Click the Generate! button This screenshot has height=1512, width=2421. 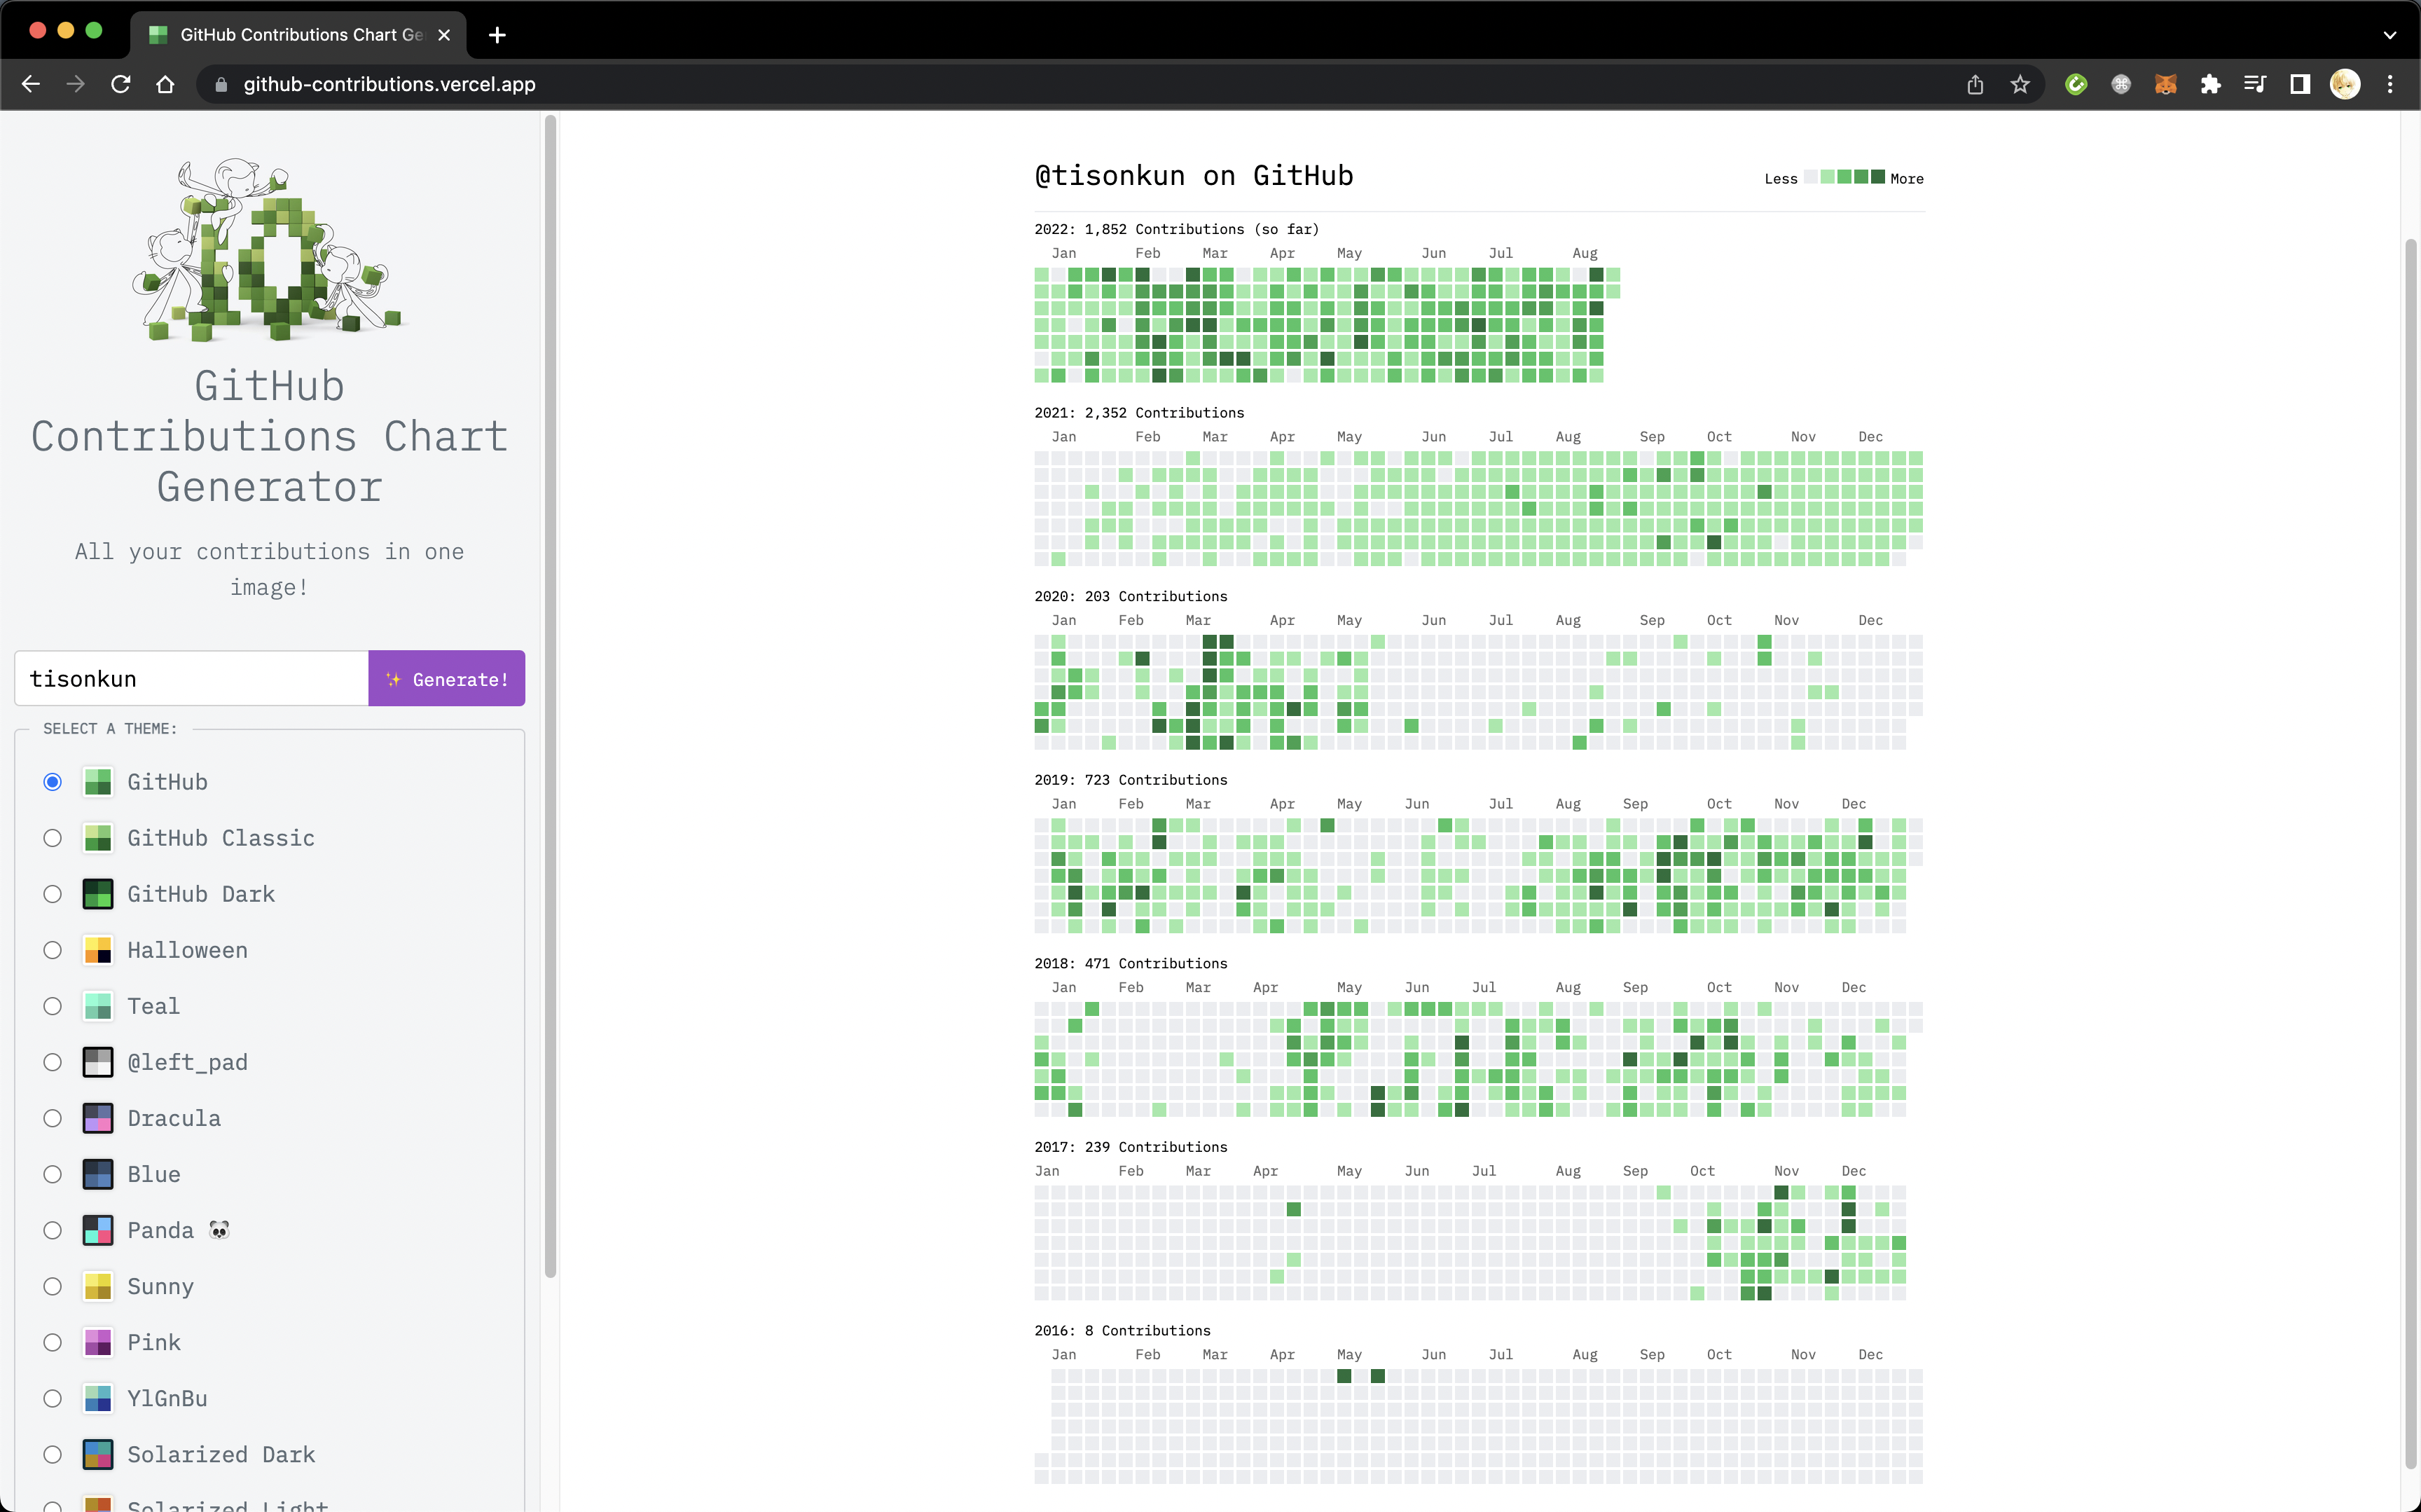[x=447, y=679]
